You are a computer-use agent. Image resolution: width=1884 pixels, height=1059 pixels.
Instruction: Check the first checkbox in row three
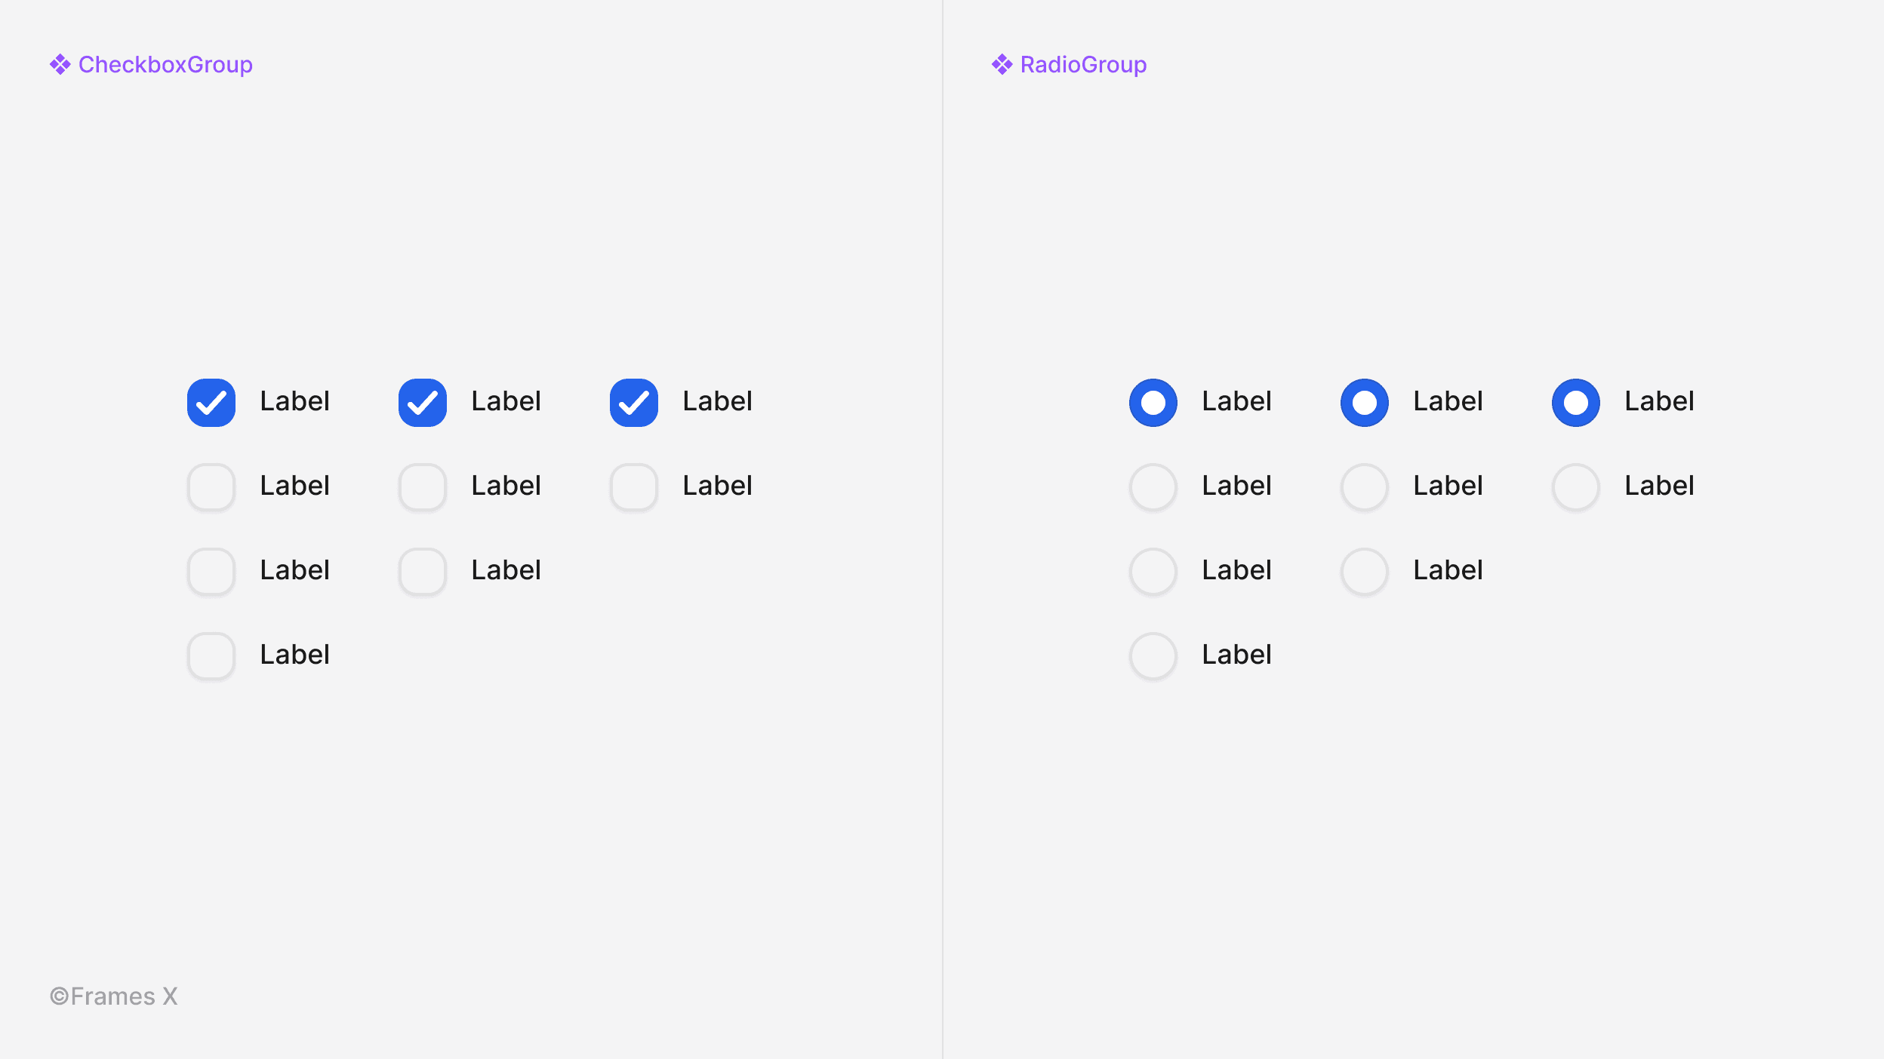[x=211, y=571]
